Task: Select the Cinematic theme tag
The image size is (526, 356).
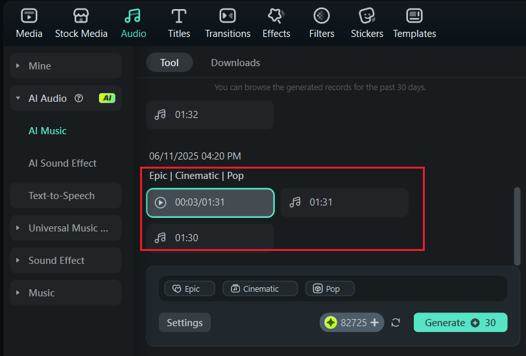Action: (260, 289)
